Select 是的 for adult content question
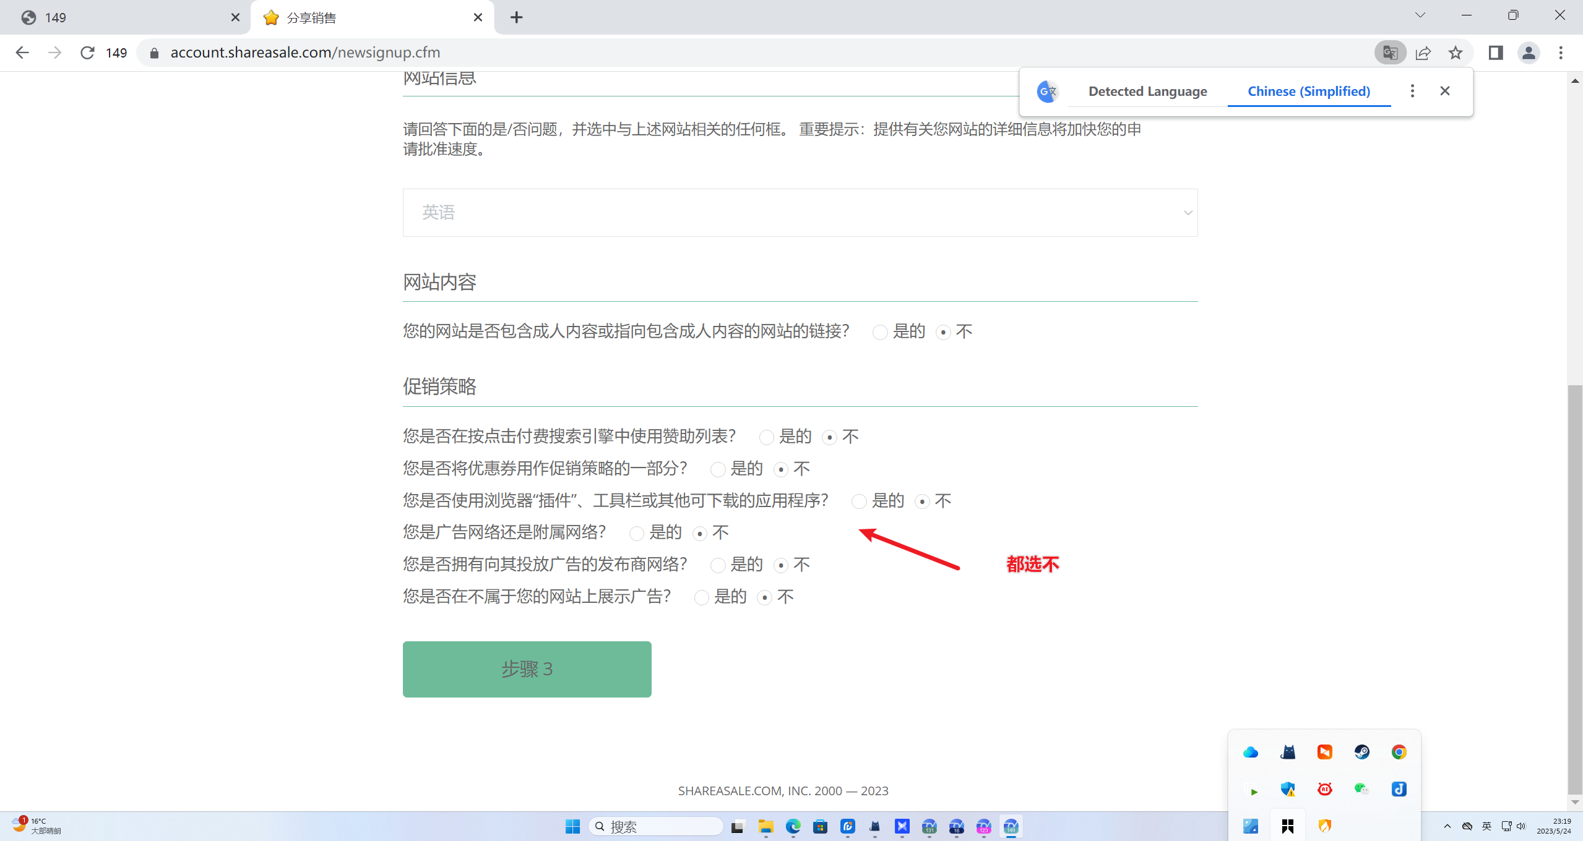This screenshot has width=1583, height=841. [x=880, y=333]
